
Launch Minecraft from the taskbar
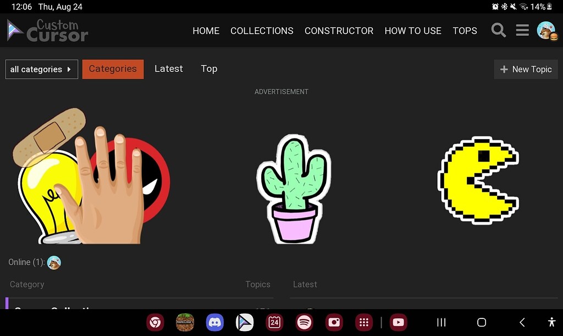(185, 322)
